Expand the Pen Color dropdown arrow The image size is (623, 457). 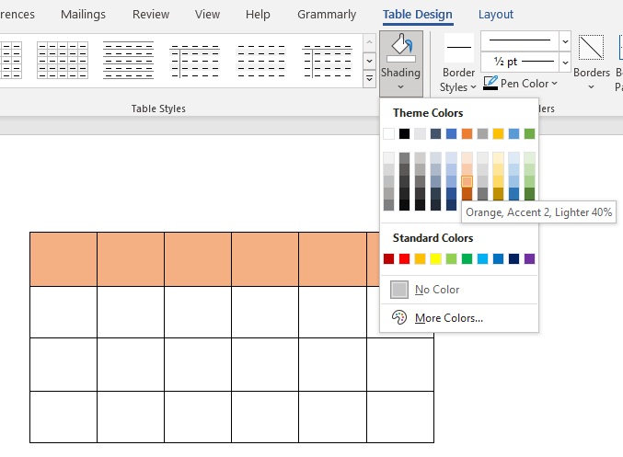pos(554,84)
